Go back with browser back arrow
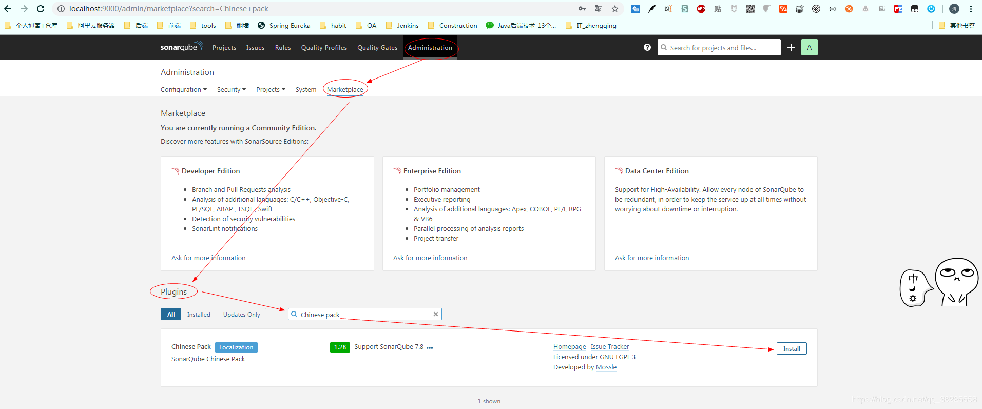The width and height of the screenshot is (982, 409). (x=8, y=9)
